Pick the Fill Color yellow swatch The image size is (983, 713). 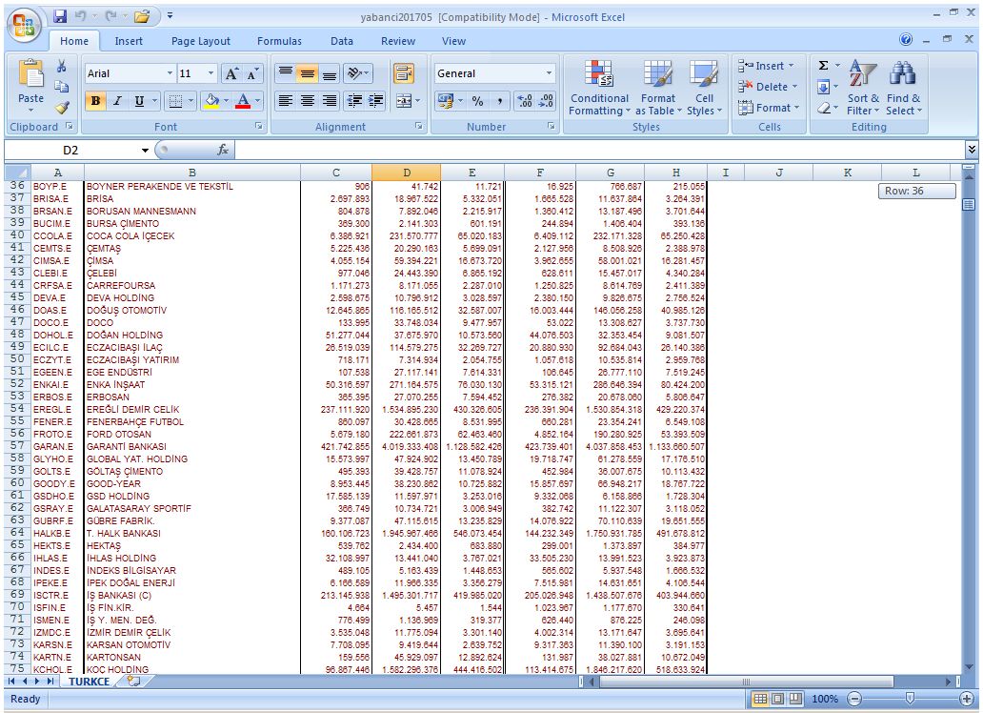click(211, 100)
